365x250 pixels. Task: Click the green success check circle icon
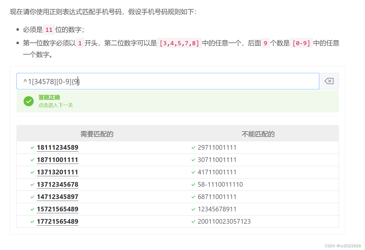coord(28,101)
